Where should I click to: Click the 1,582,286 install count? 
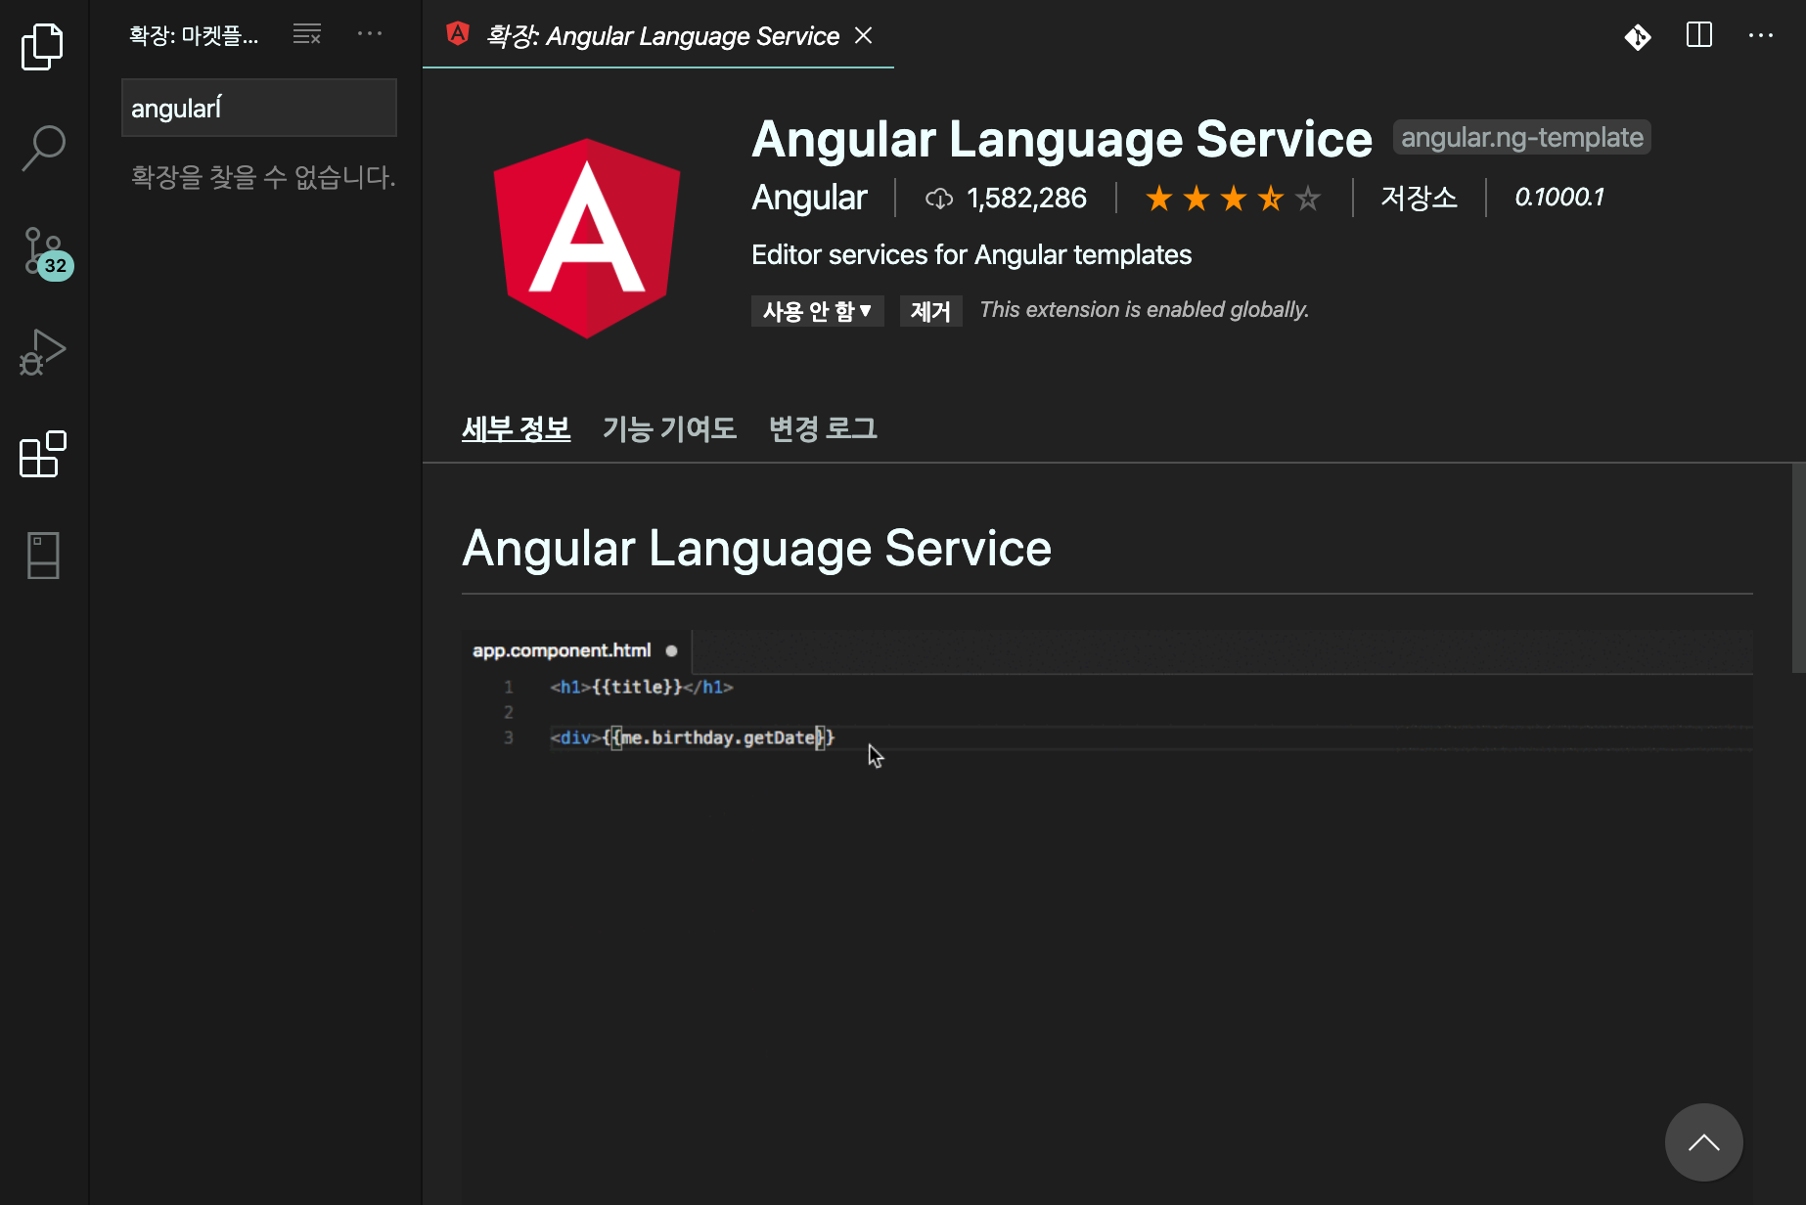pos(1026,199)
